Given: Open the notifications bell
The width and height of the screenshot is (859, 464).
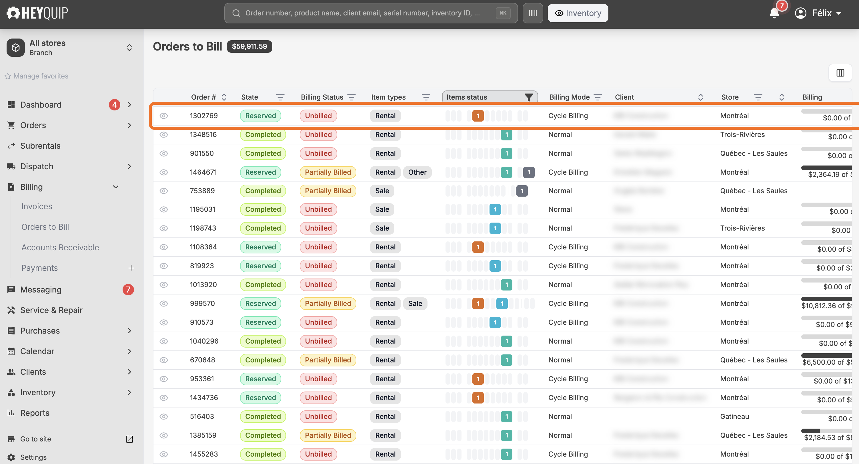Looking at the screenshot, I should 774,13.
